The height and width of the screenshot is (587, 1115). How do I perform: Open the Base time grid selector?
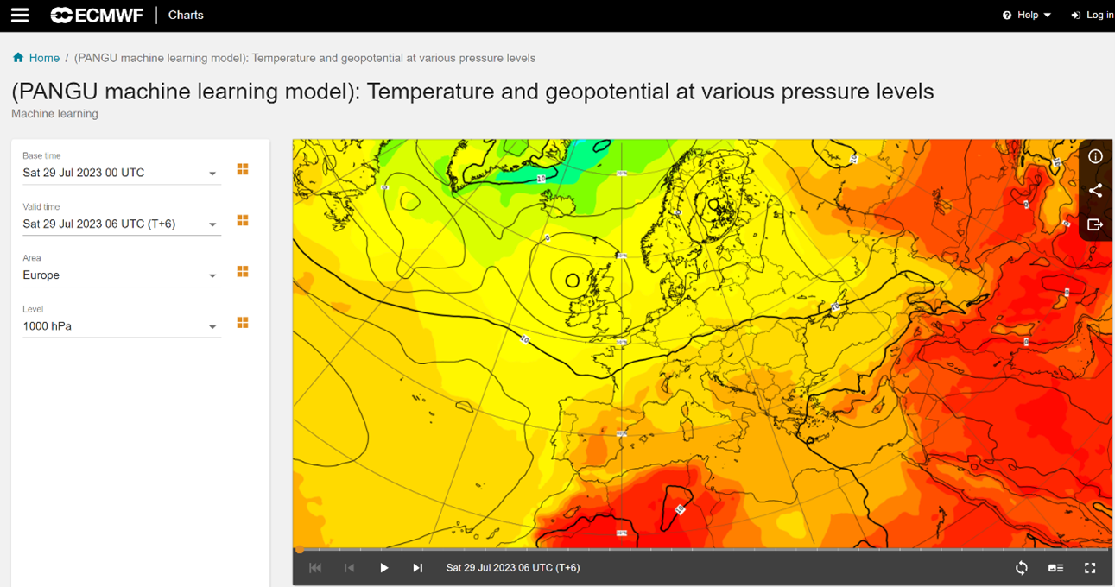point(243,169)
